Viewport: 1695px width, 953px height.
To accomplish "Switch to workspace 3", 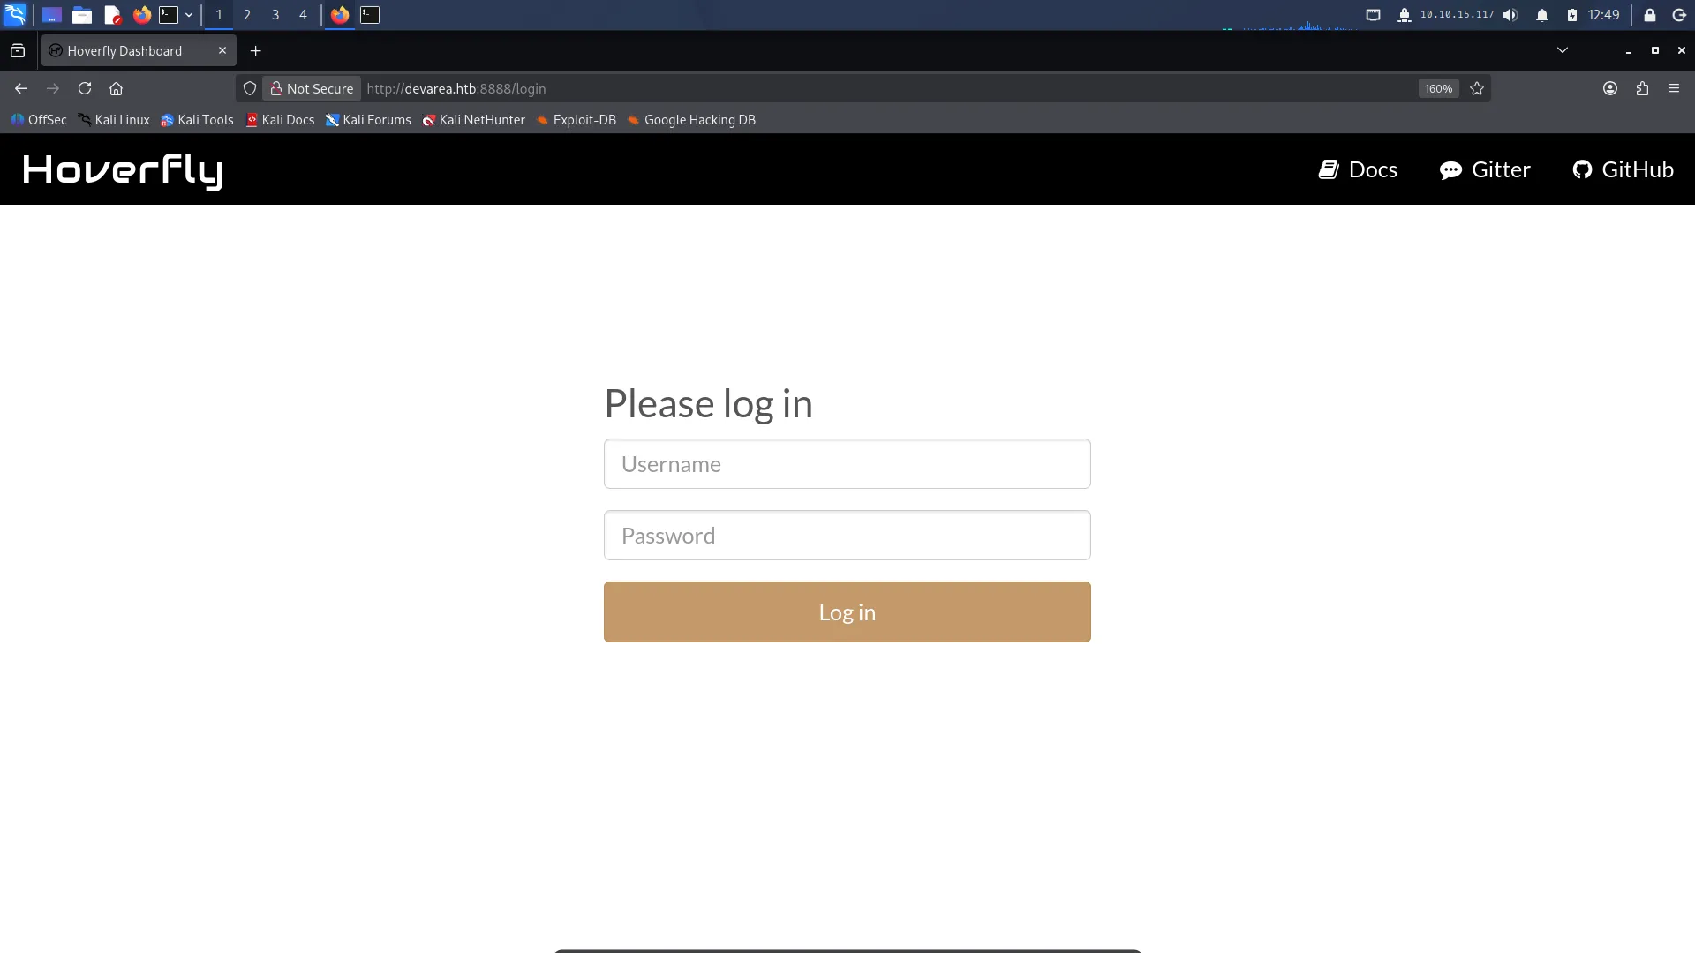I will coord(275,15).
